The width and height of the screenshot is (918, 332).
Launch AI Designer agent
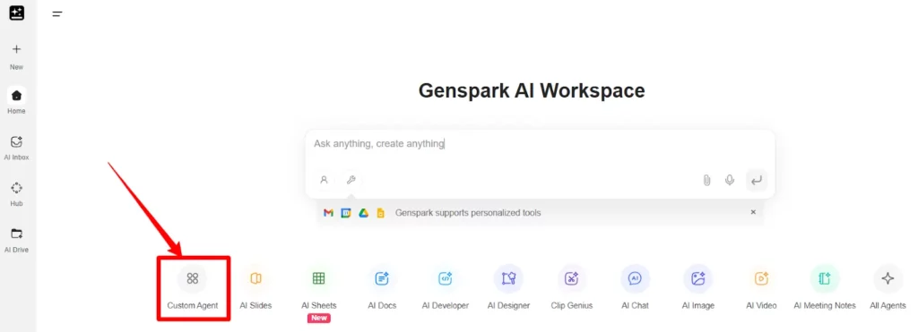coord(508,287)
